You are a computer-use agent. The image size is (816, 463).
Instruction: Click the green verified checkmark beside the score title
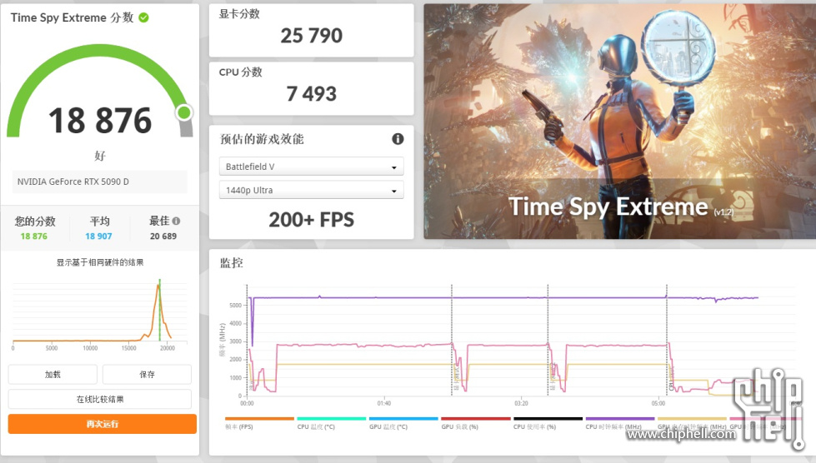pyautogui.click(x=143, y=17)
